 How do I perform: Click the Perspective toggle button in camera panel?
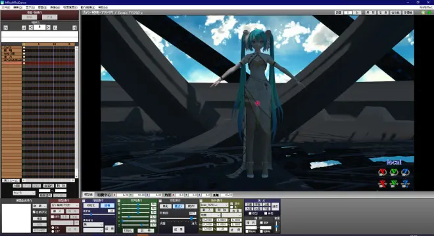click(107, 206)
